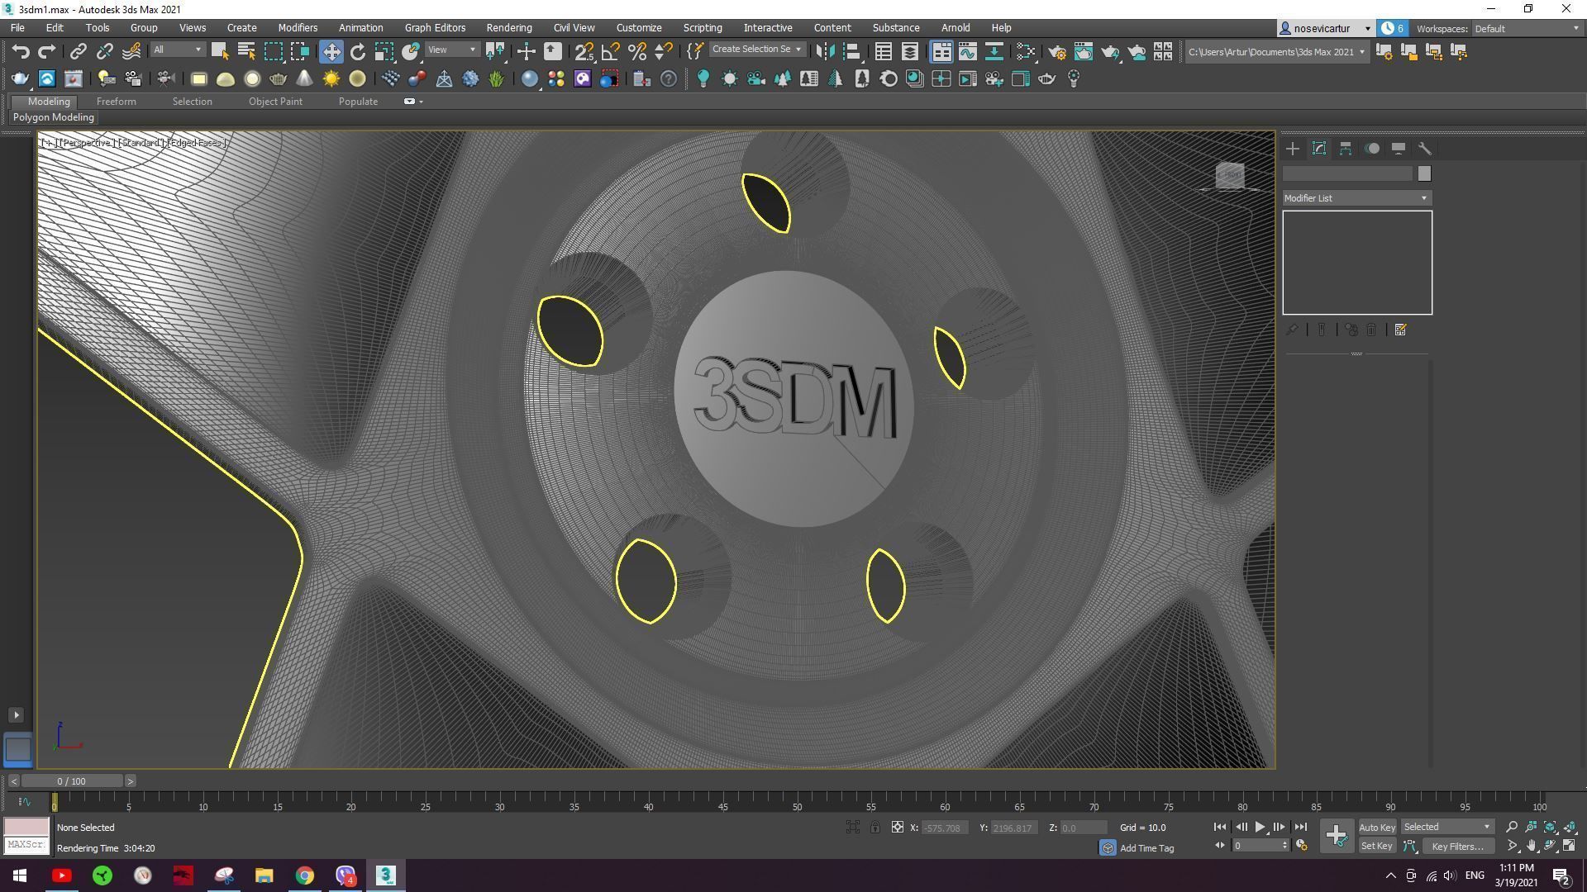Open the Hierarchy panel icon
1587x892 pixels.
pyautogui.click(x=1346, y=149)
